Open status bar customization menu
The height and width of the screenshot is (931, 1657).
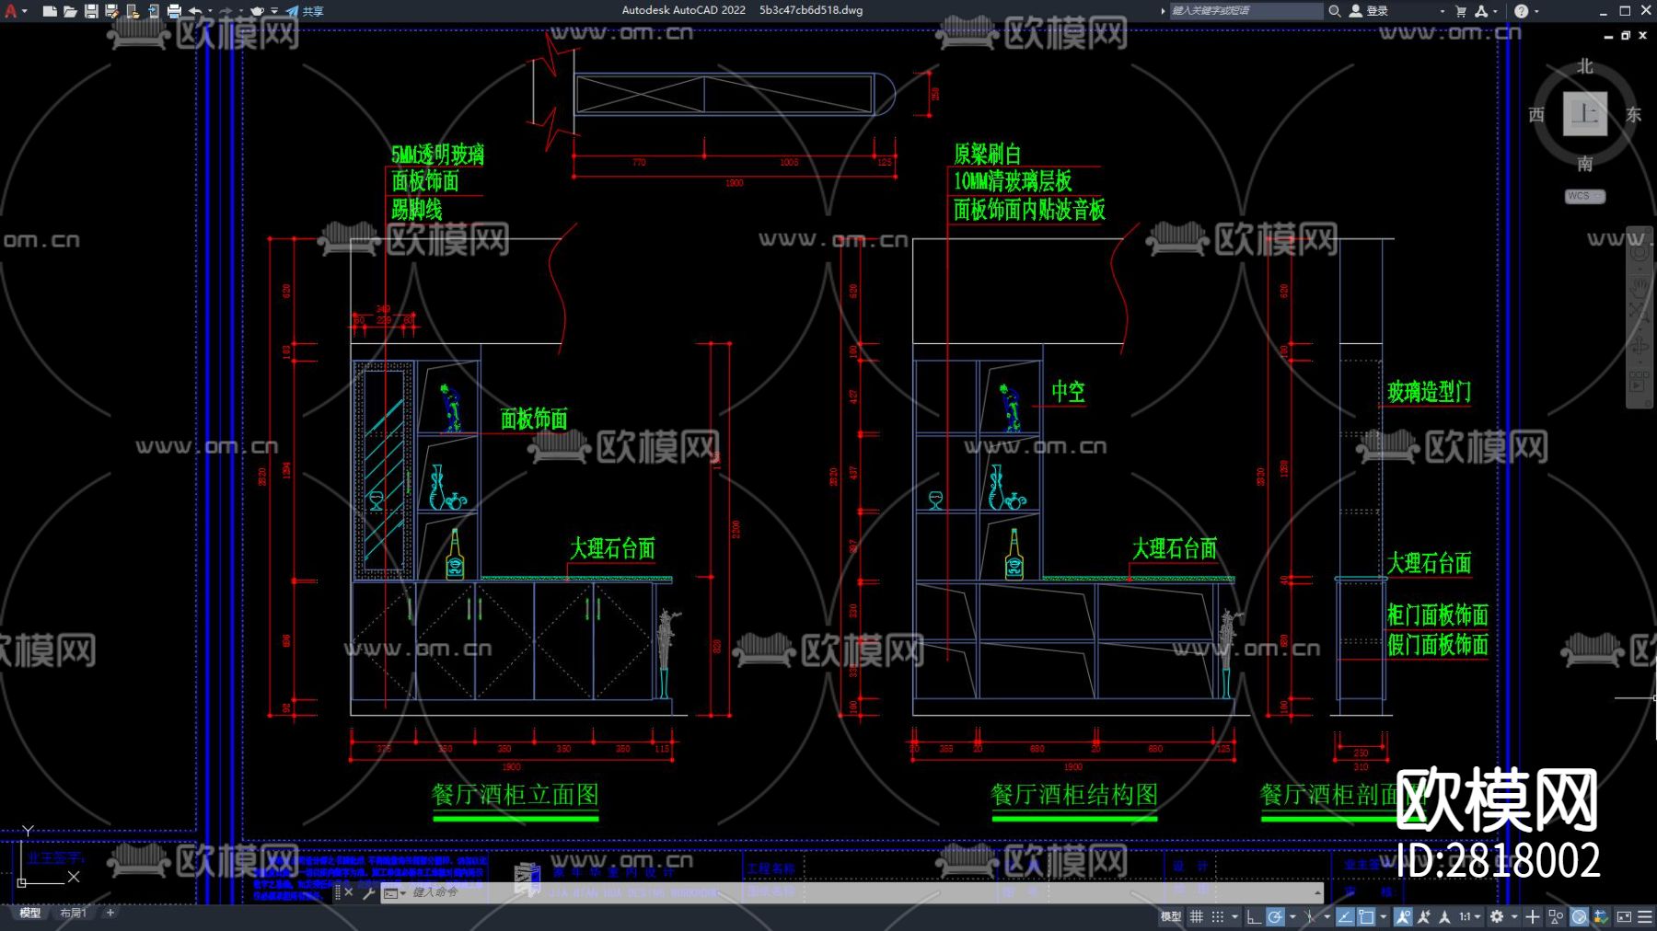[x=1645, y=916]
